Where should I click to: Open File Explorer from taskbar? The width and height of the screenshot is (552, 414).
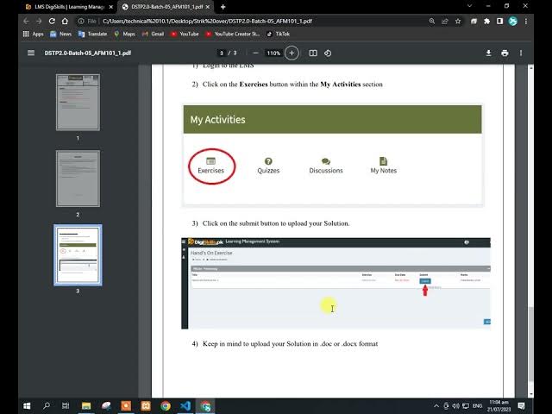pyautogui.click(x=86, y=406)
